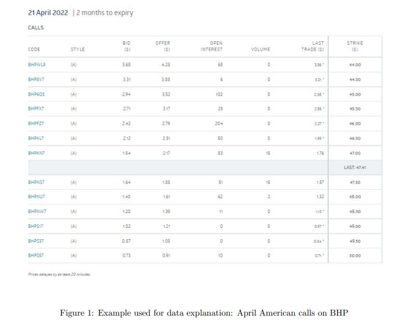Screen dimensions: 395x327
Task: Select strike price 46.00
Action: click(355, 124)
